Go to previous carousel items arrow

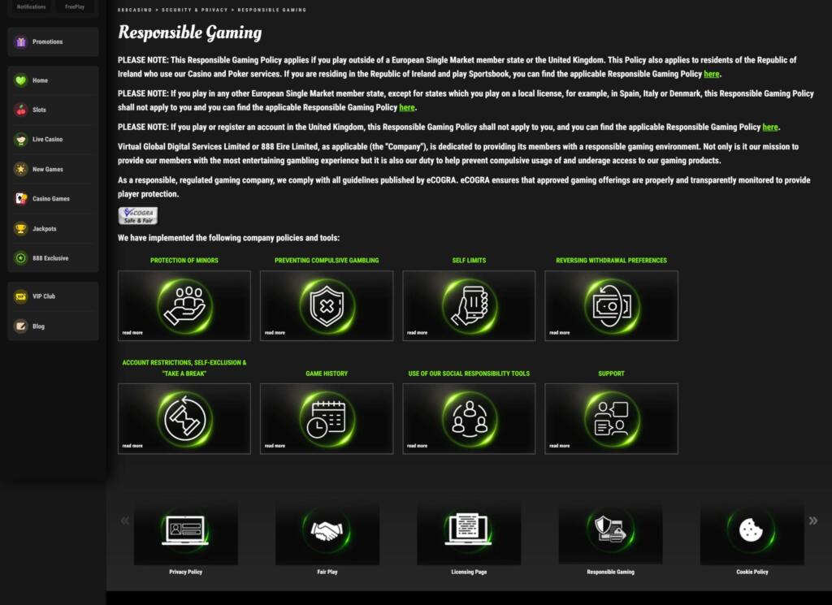pos(124,521)
